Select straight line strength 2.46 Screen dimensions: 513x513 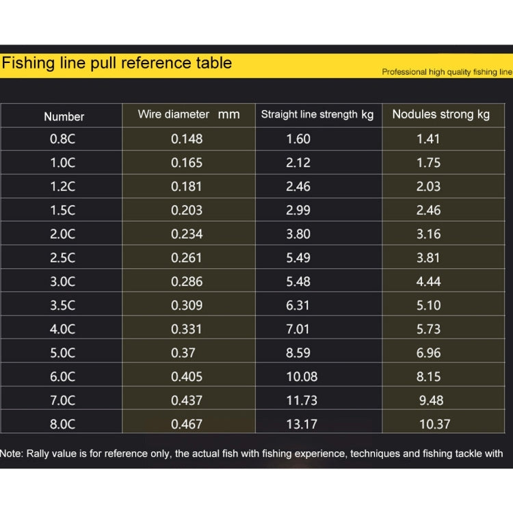click(298, 187)
